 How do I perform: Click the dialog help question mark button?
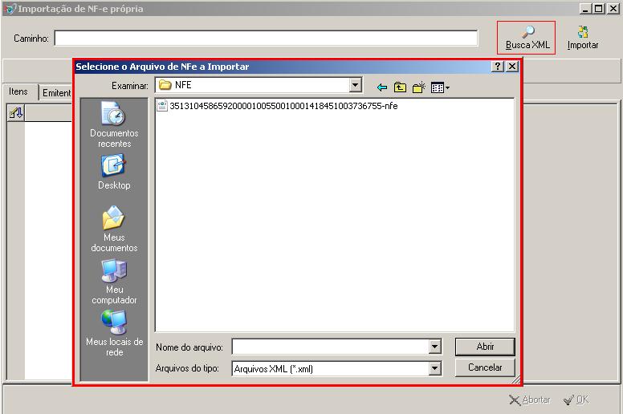pyautogui.click(x=498, y=67)
